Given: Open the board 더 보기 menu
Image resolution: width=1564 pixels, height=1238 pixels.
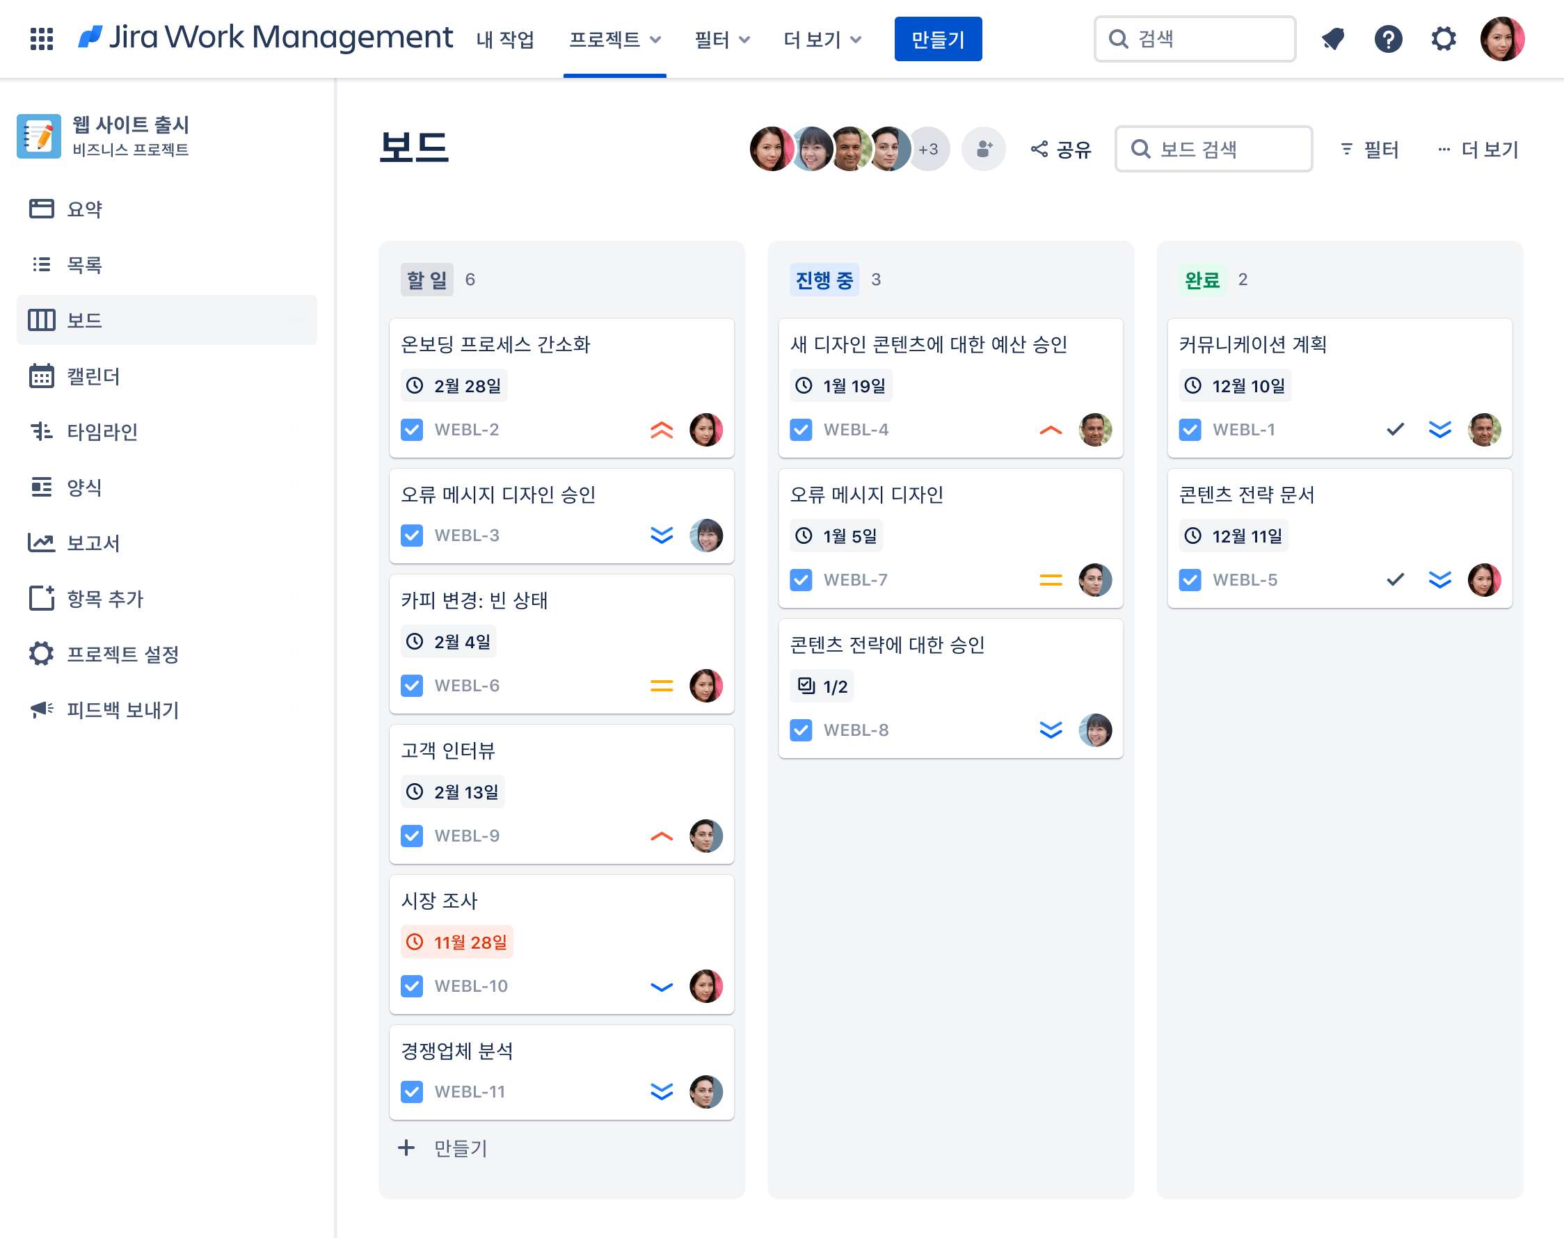Looking at the screenshot, I should 1478,150.
